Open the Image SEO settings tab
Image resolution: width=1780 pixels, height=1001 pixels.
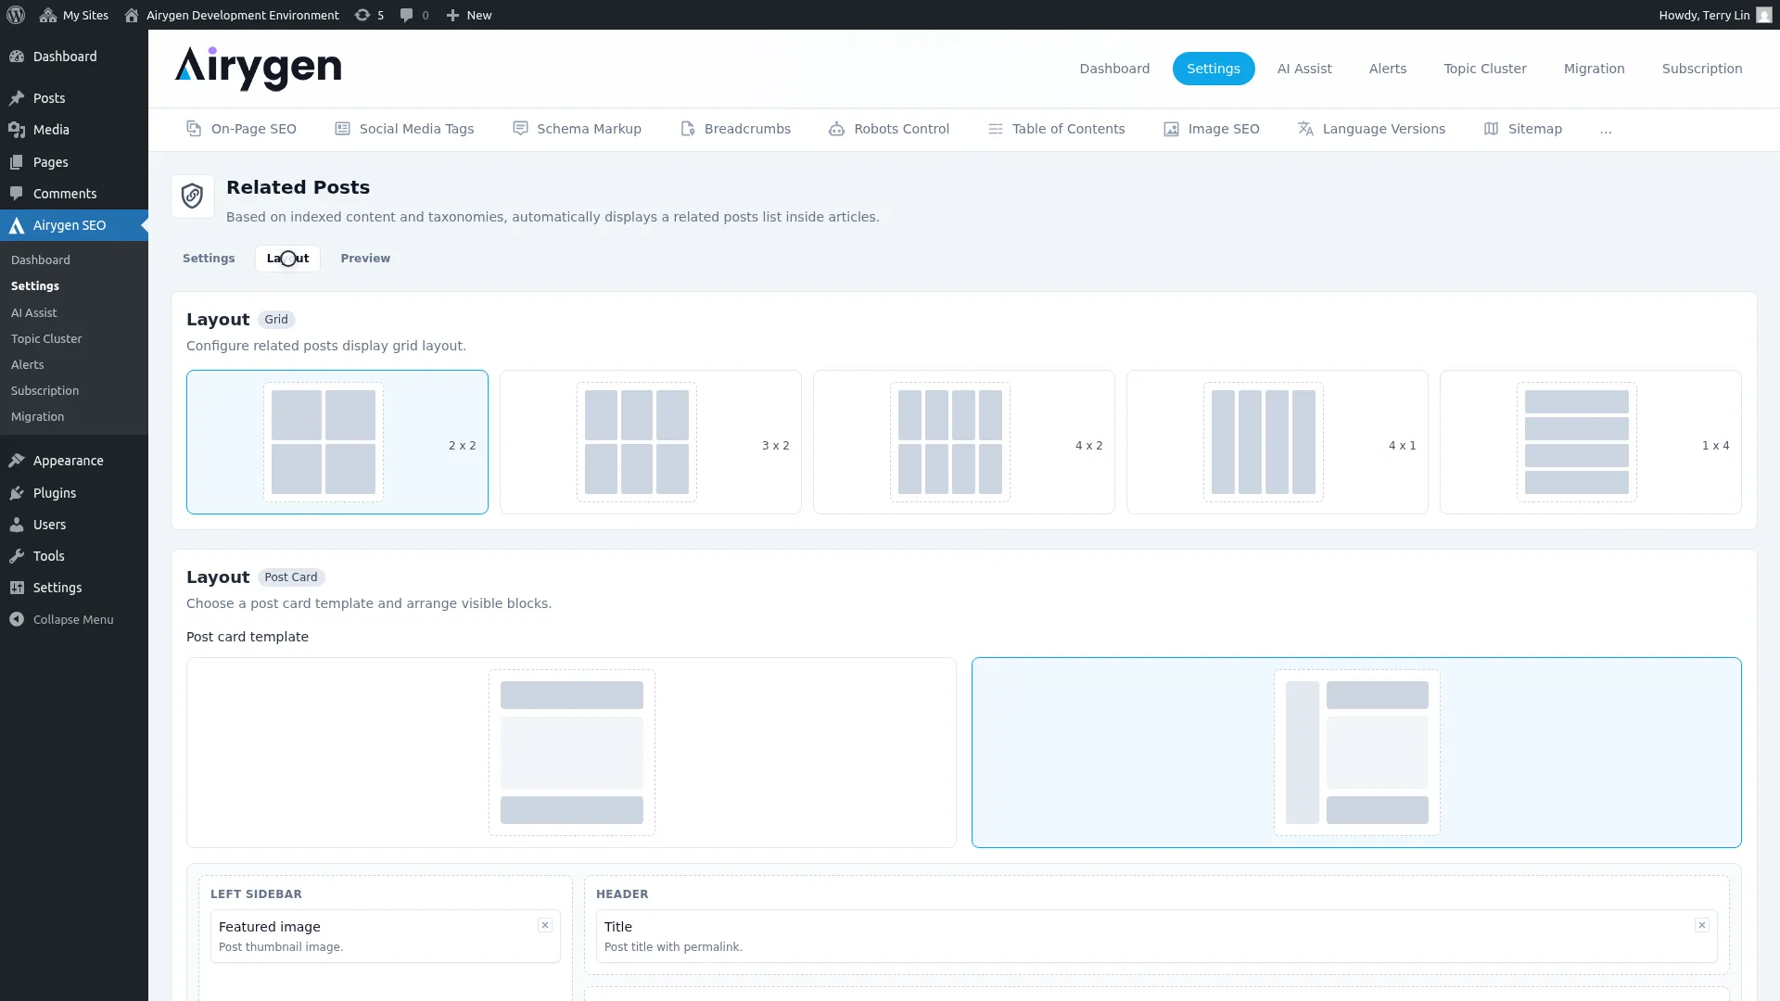1212,129
